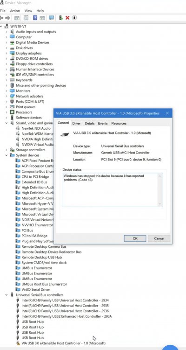
Task: Collapse the System devices category
Action: (7, 155)
